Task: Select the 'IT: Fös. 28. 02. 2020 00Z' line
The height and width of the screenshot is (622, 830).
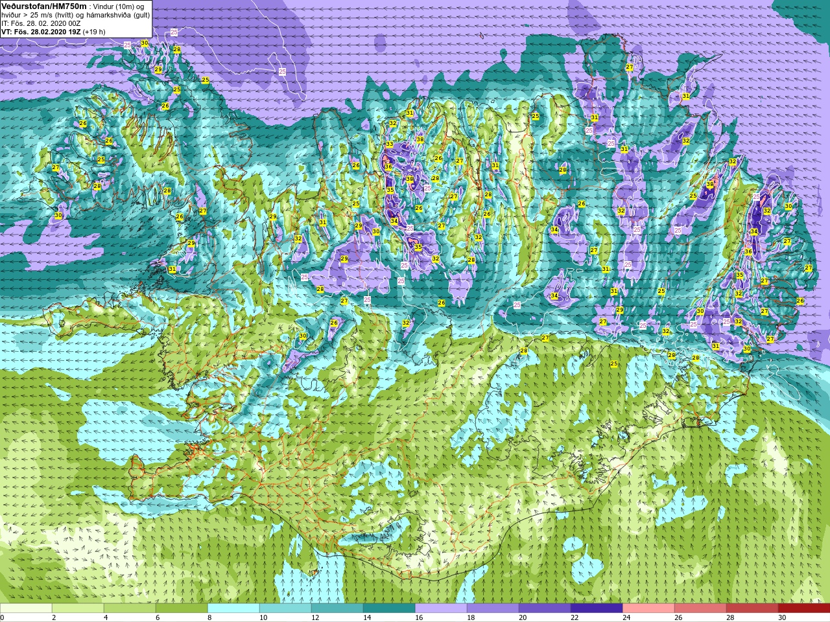Action: tap(41, 23)
